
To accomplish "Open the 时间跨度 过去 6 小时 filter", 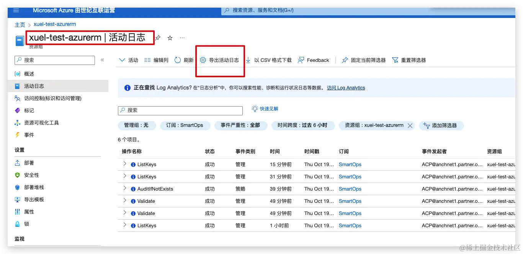I will click(302, 125).
